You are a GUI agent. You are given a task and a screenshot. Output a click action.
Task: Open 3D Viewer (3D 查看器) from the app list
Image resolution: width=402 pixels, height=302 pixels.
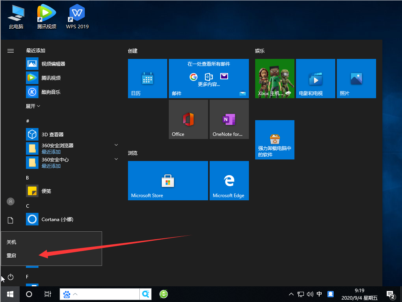tap(53, 134)
